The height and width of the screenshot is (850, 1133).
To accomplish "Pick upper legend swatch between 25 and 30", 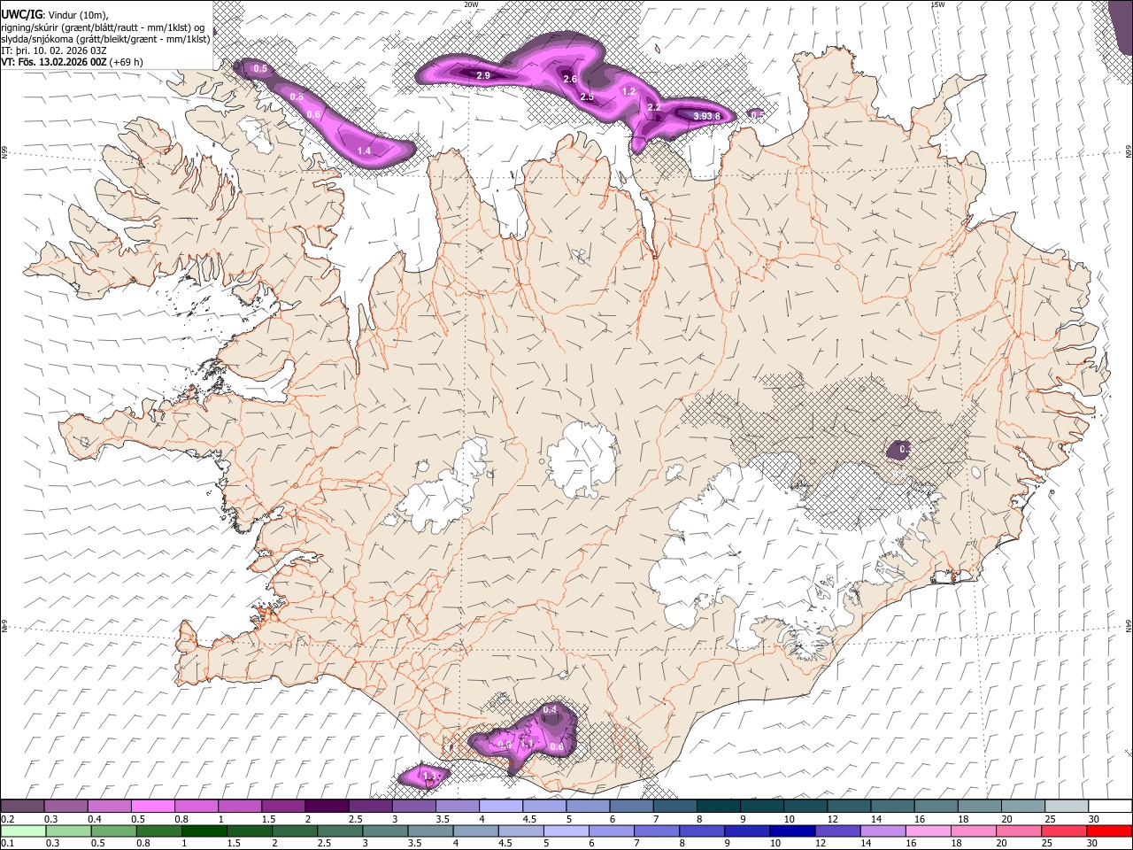I will tap(1066, 807).
